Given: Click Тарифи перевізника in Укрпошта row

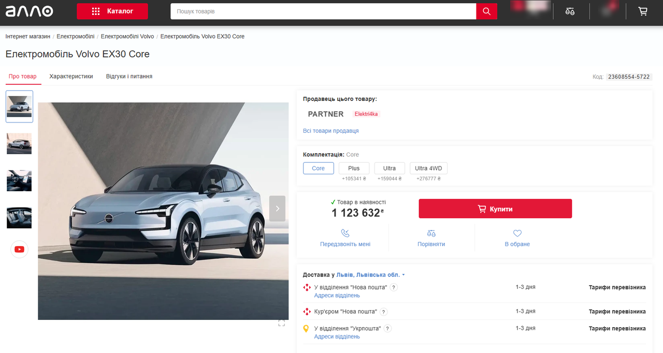Looking at the screenshot, I should pyautogui.click(x=617, y=328).
